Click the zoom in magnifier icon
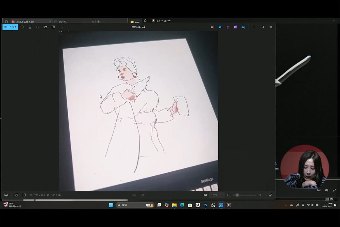Viewport: 340px width, 227px height. point(260,195)
